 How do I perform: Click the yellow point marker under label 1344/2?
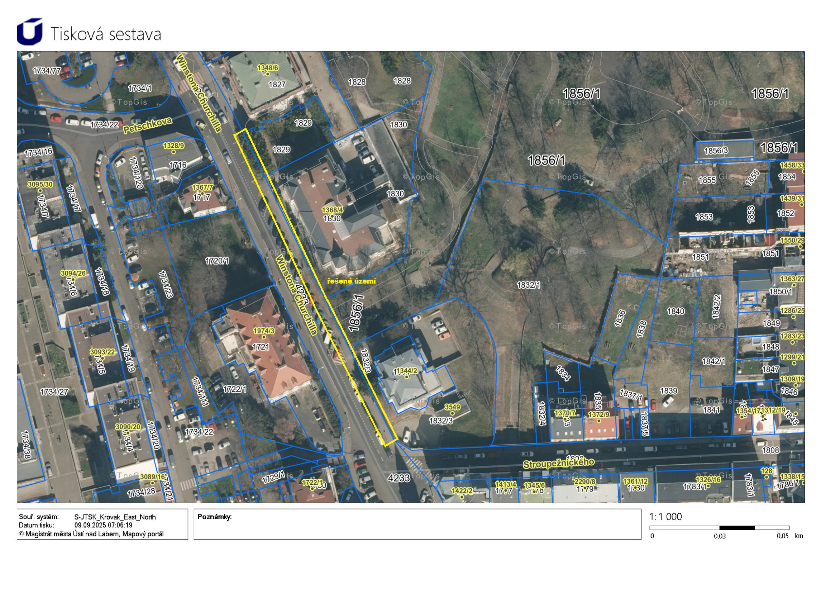click(406, 377)
